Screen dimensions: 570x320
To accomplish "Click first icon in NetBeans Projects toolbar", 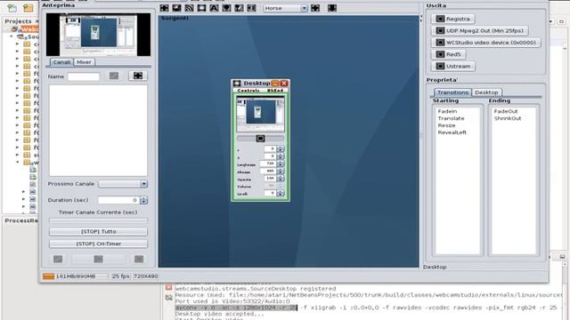I will pos(12,8).
